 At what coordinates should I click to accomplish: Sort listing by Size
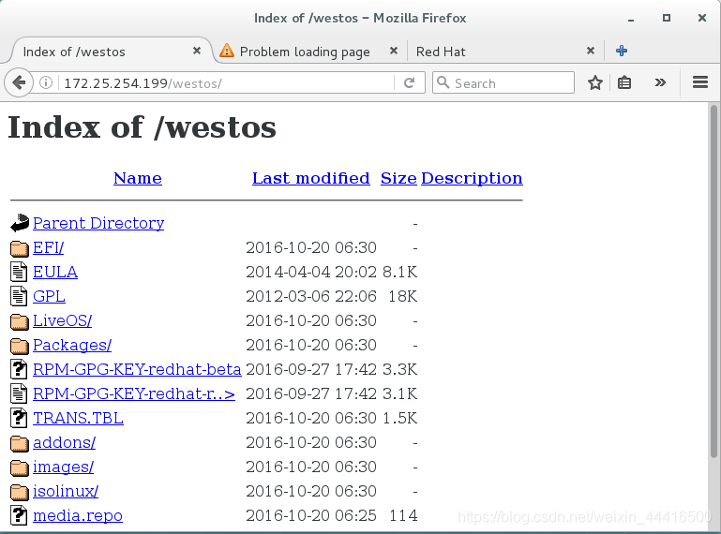[398, 178]
